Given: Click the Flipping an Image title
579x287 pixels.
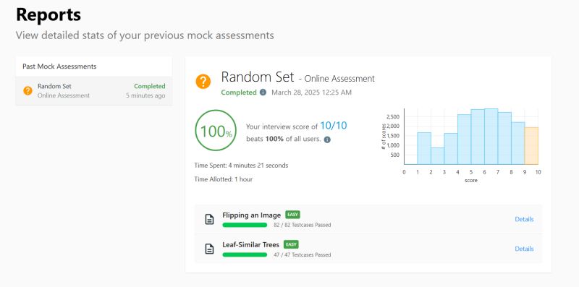Looking at the screenshot, I should pyautogui.click(x=251, y=215).
